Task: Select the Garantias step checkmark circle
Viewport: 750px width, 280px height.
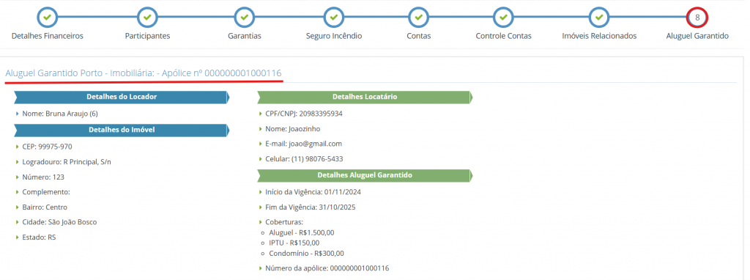Action: coord(245,18)
